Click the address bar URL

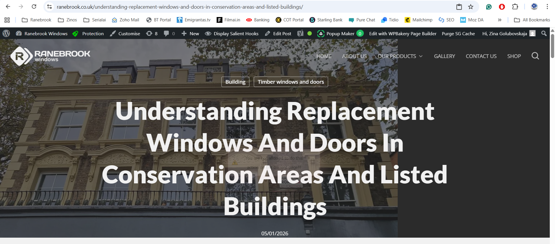point(179,7)
